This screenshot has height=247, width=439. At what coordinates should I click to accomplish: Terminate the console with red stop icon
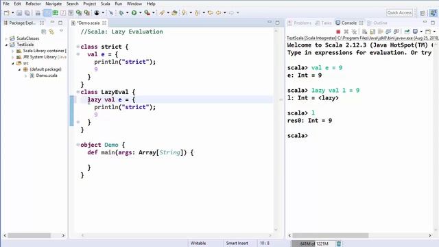pyautogui.click(x=338, y=32)
